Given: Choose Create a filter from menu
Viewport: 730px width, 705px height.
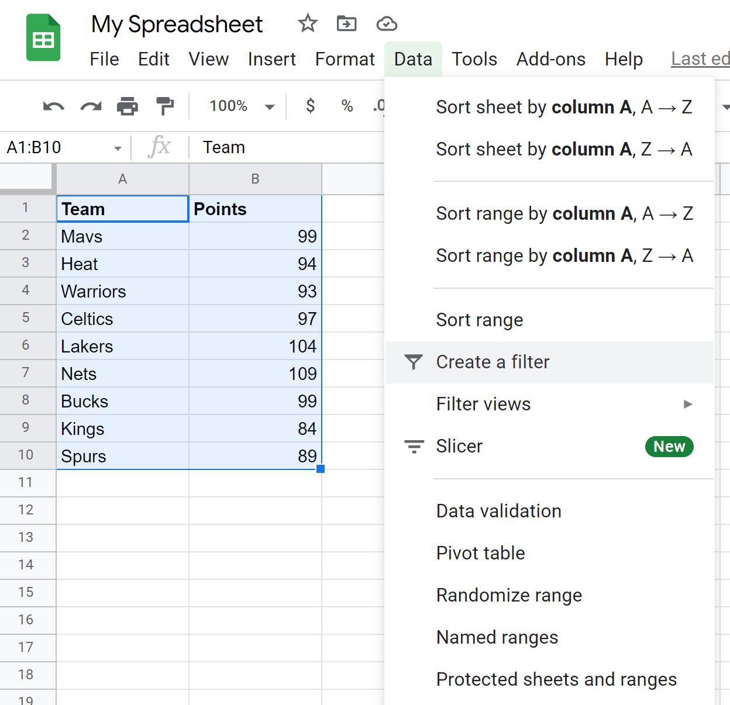Looking at the screenshot, I should click(x=493, y=362).
